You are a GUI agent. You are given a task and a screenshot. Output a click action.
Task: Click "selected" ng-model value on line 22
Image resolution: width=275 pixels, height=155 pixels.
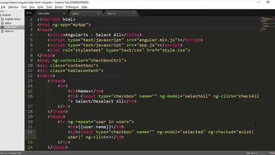pyautogui.click(x=192, y=132)
